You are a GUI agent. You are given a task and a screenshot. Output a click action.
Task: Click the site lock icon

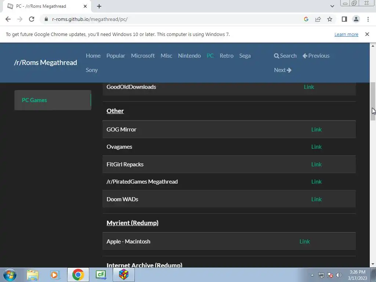(46, 19)
